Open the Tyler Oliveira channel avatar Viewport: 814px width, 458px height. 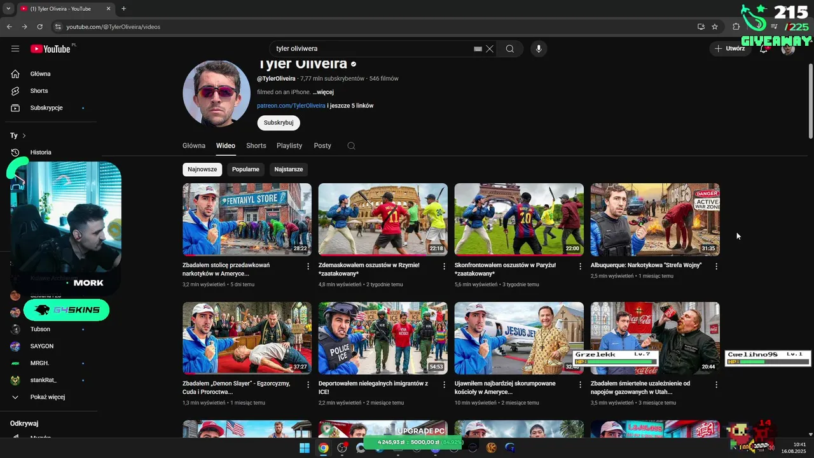click(216, 94)
